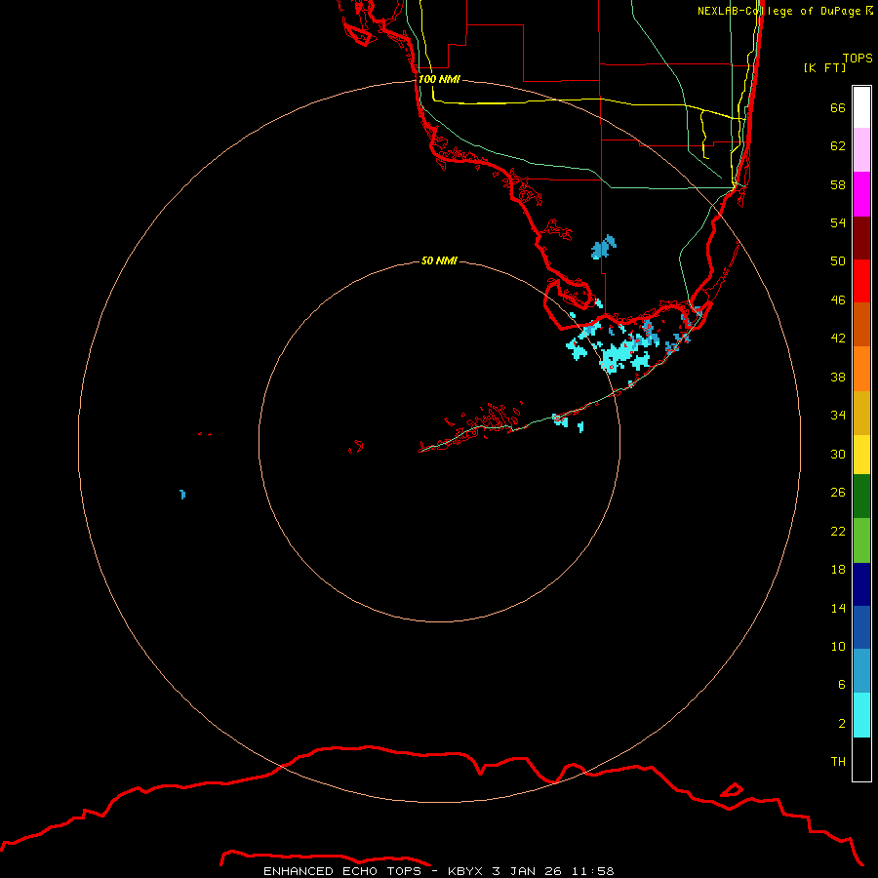Click the 50 NMI range ring label
Viewport: 878px width, 878px height.
click(x=439, y=260)
